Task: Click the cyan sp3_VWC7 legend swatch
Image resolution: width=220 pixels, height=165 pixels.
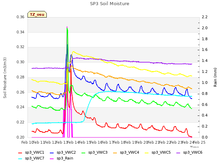Action: [20, 159]
